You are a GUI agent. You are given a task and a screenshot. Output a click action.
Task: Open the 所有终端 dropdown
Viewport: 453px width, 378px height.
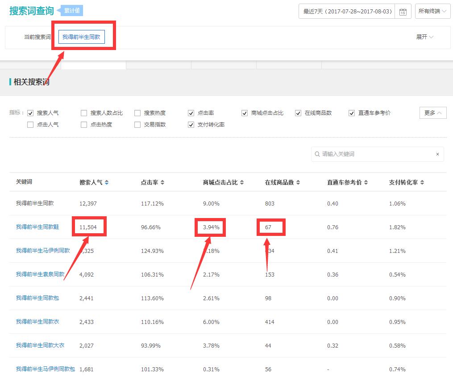(432, 11)
